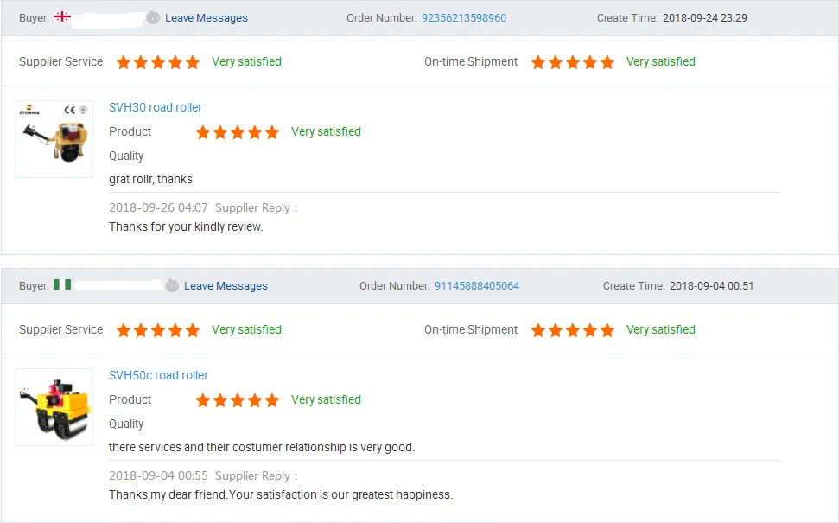The width and height of the screenshot is (839, 523).
Task: Open the SVH50c road roller product link
Action: coord(158,375)
